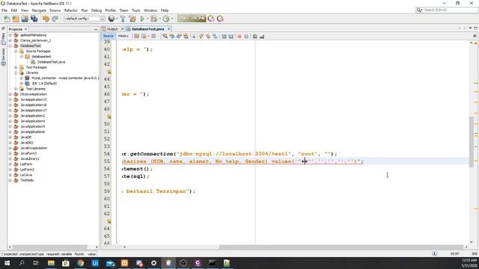Viewport: 479px width, 269px height.
Task: Expand the Test Libraries node
Action: 16,89
